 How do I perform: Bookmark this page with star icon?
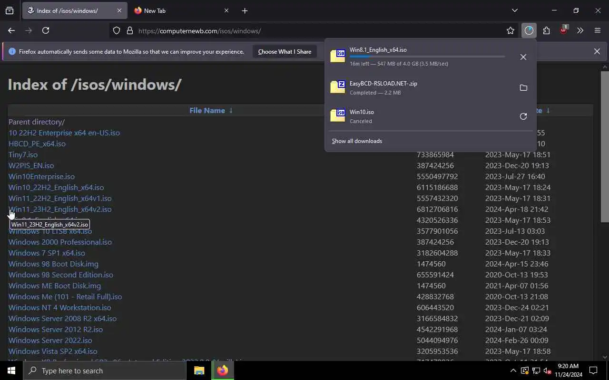[511, 30]
